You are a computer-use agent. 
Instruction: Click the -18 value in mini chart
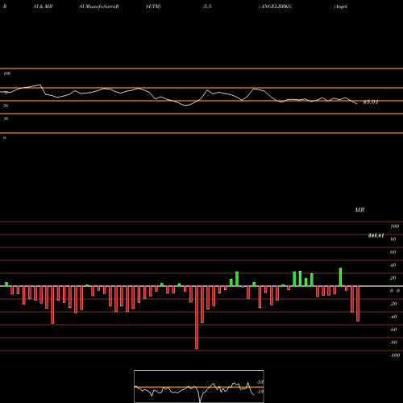pos(260,392)
